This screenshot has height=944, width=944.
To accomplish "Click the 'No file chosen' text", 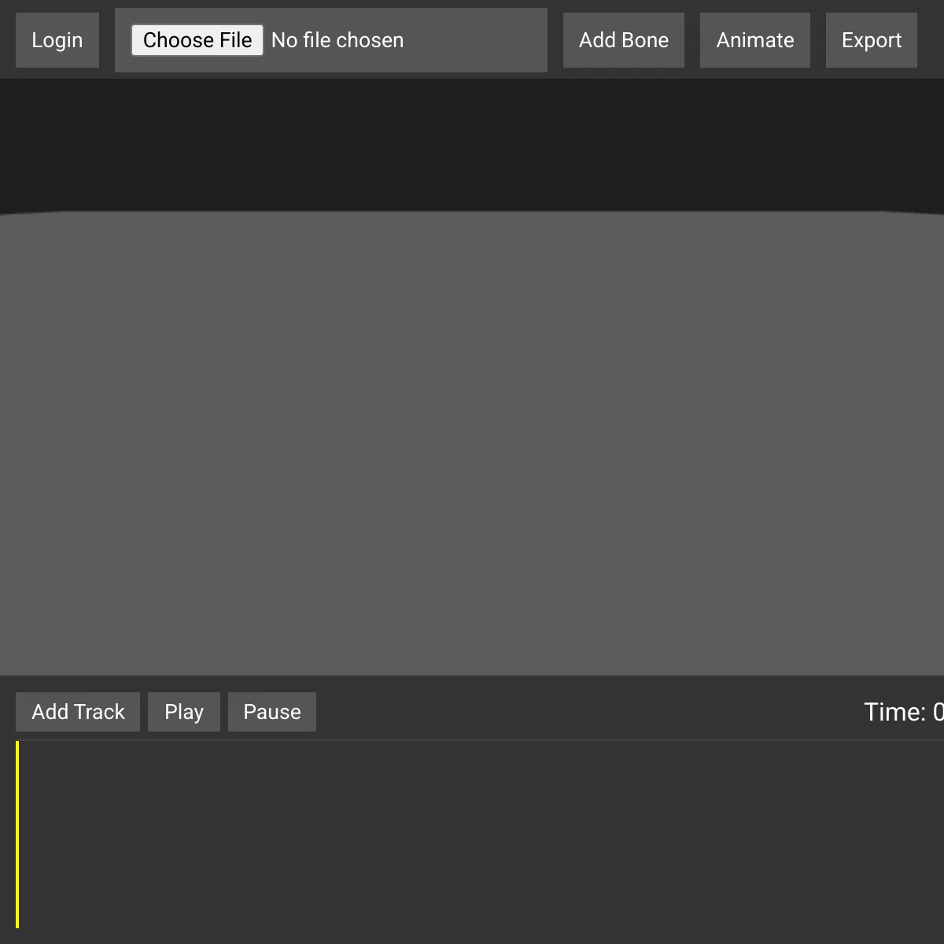I will coord(337,40).
